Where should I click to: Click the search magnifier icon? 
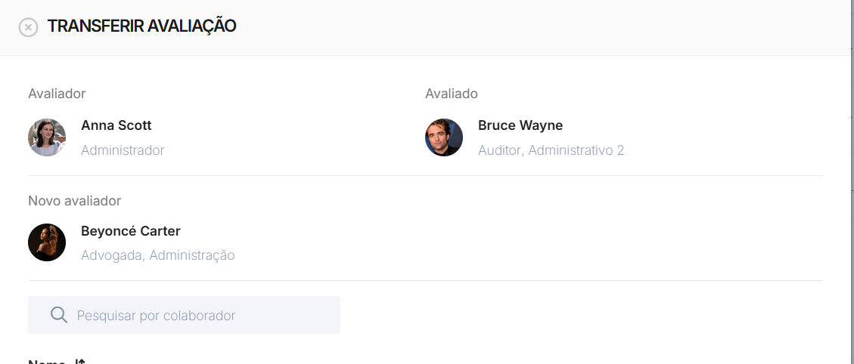[59, 314]
